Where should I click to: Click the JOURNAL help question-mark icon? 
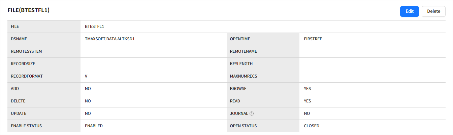(252, 114)
